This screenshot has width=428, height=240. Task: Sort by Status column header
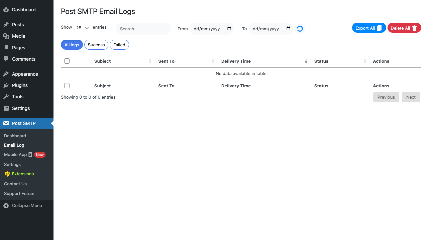point(340,61)
